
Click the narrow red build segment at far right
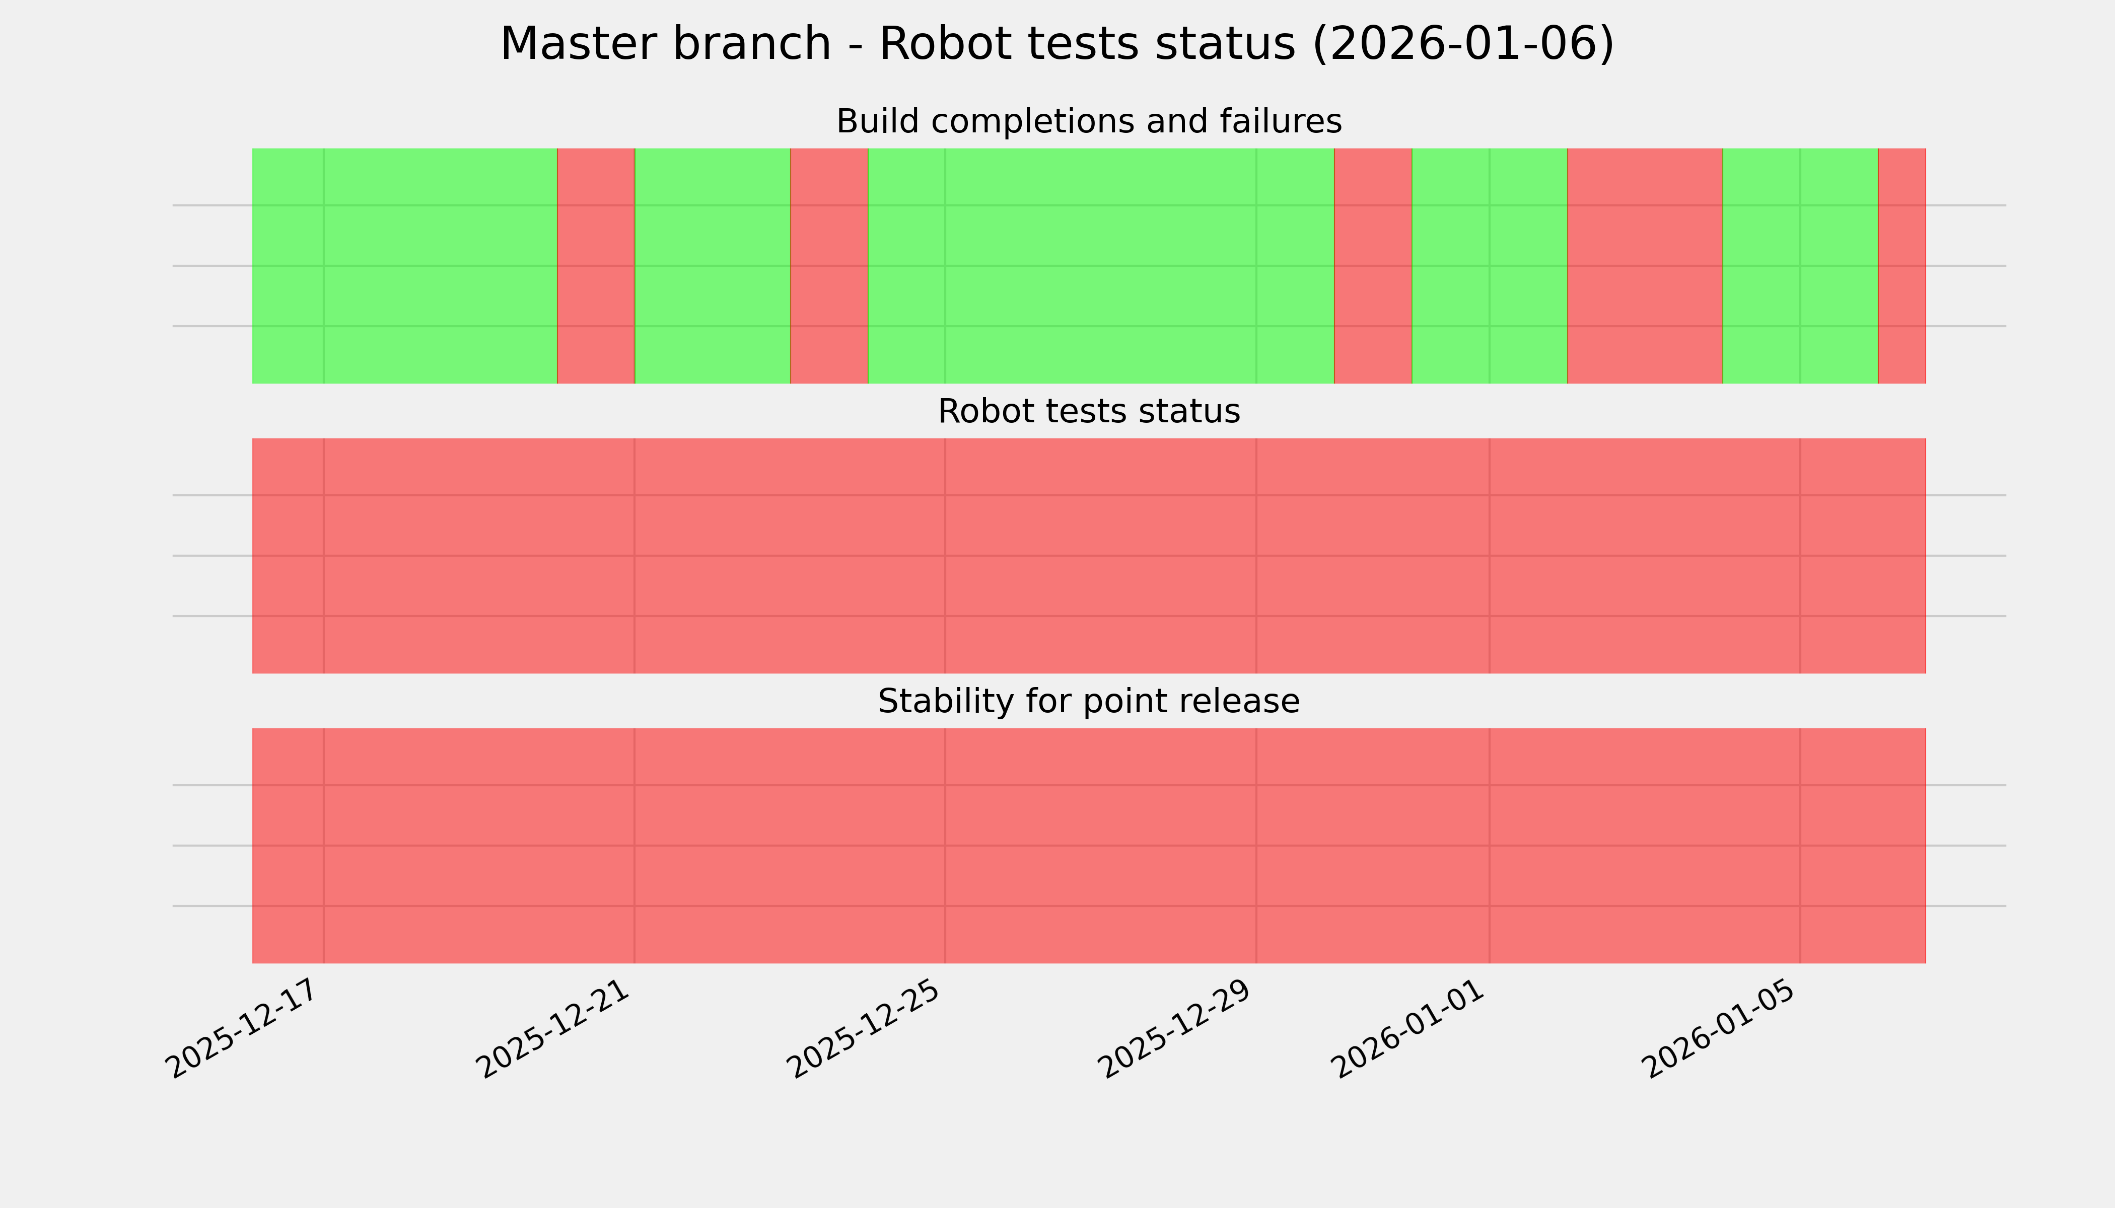click(x=1901, y=265)
